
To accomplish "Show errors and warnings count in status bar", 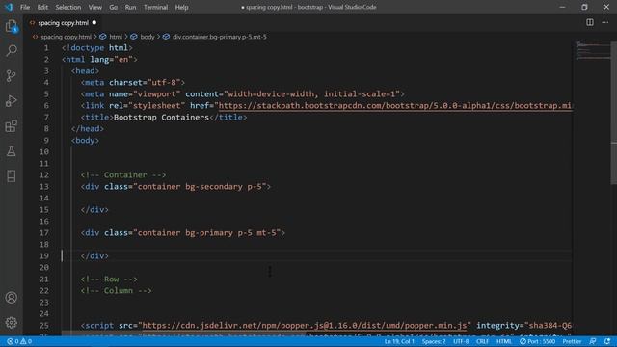I will [x=19, y=341].
